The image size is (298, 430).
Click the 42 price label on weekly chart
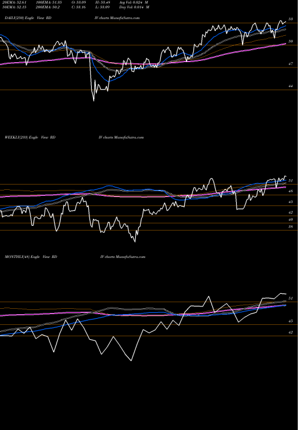(291, 213)
